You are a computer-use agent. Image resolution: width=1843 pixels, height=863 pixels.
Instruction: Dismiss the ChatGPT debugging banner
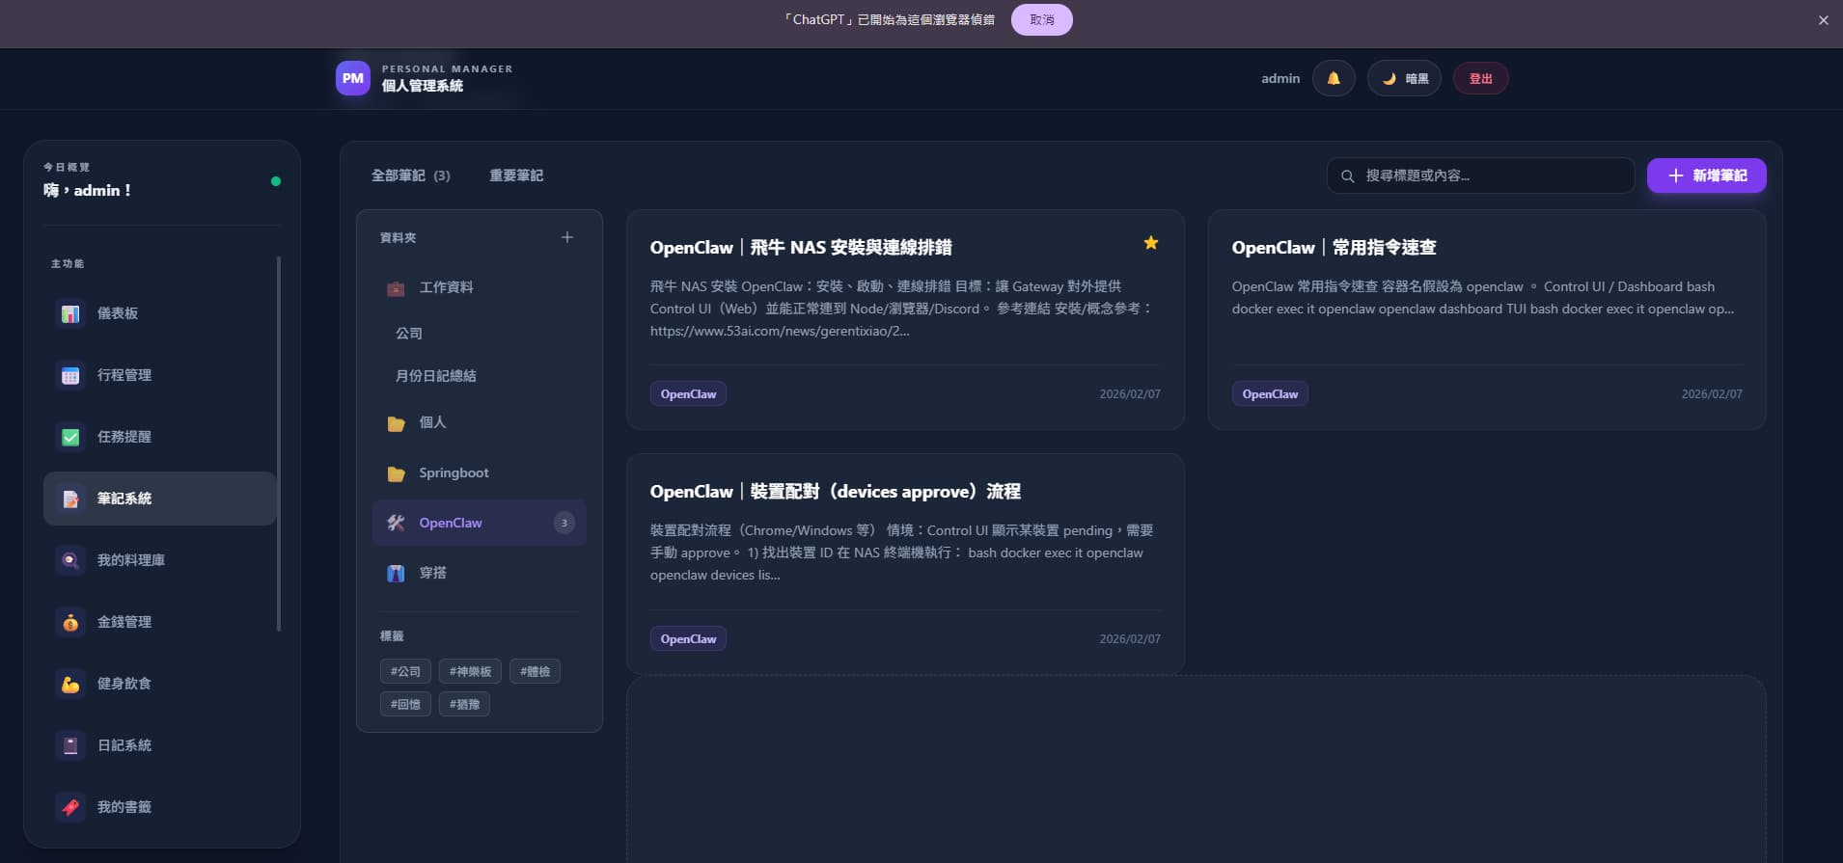pos(1824,20)
